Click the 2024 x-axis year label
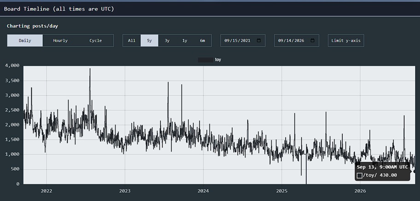Screen dimensions: 420x201 click(x=203, y=191)
